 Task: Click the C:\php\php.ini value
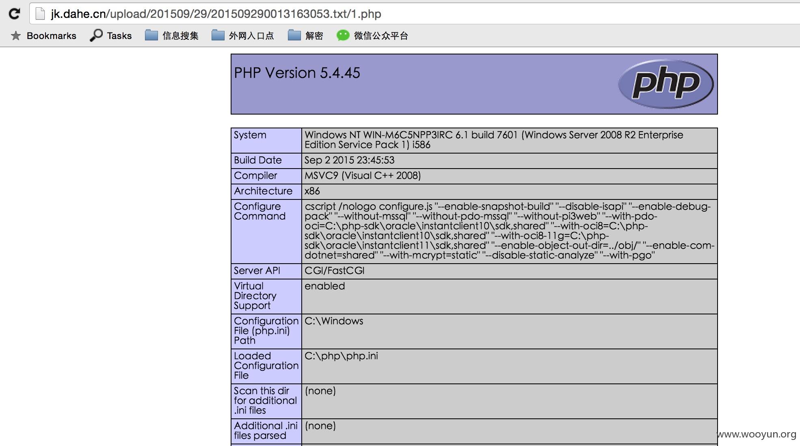tap(341, 356)
